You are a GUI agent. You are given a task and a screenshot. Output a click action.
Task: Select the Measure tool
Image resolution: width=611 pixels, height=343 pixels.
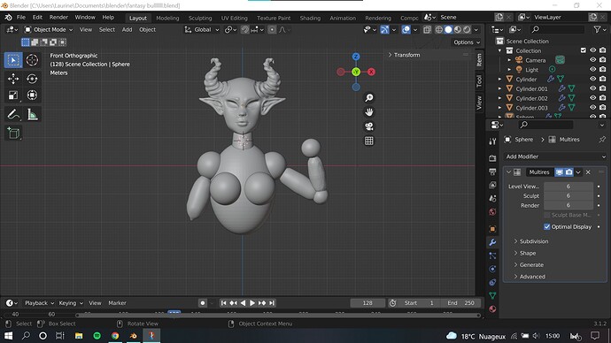tap(33, 114)
